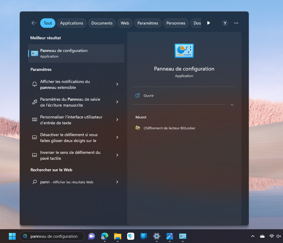This screenshot has width=283, height=243.
Task: Open File Explorer from the taskbar
Action: (118, 236)
